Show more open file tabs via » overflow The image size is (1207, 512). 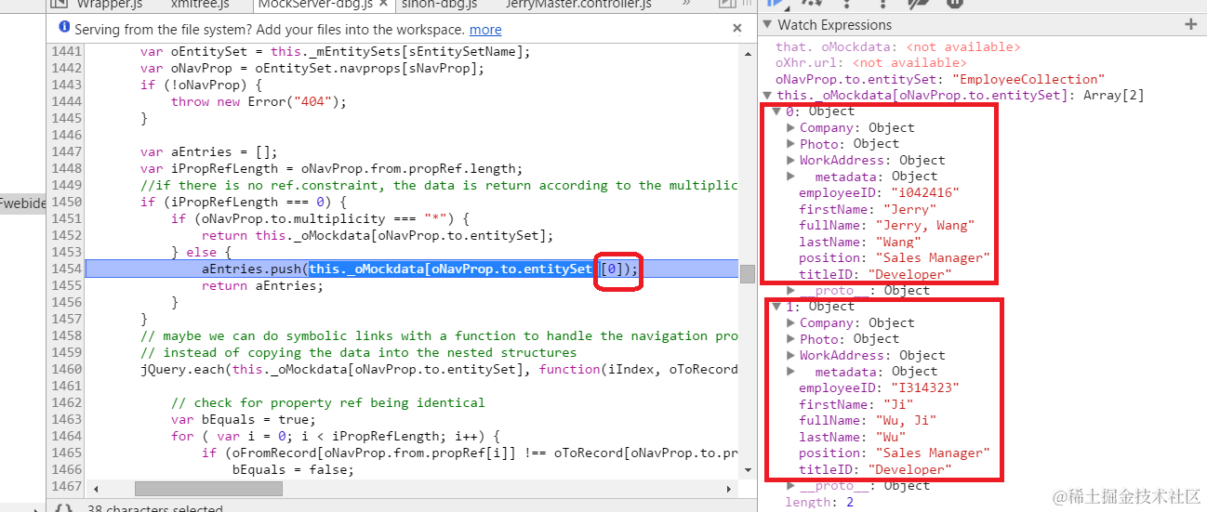(x=686, y=4)
